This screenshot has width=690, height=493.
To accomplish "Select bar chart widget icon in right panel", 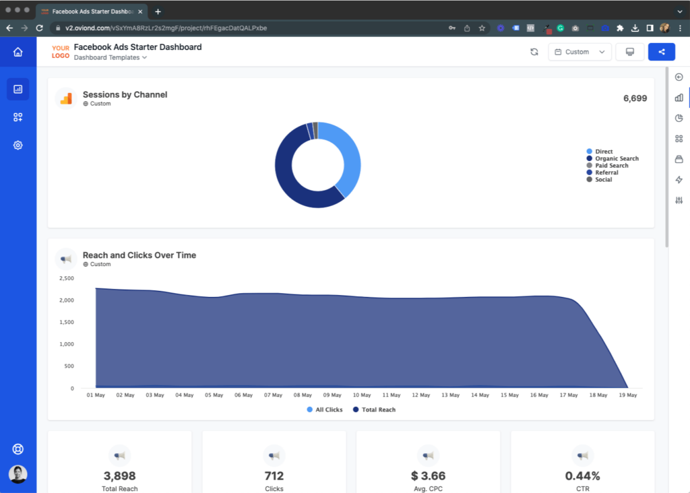I will [x=679, y=98].
